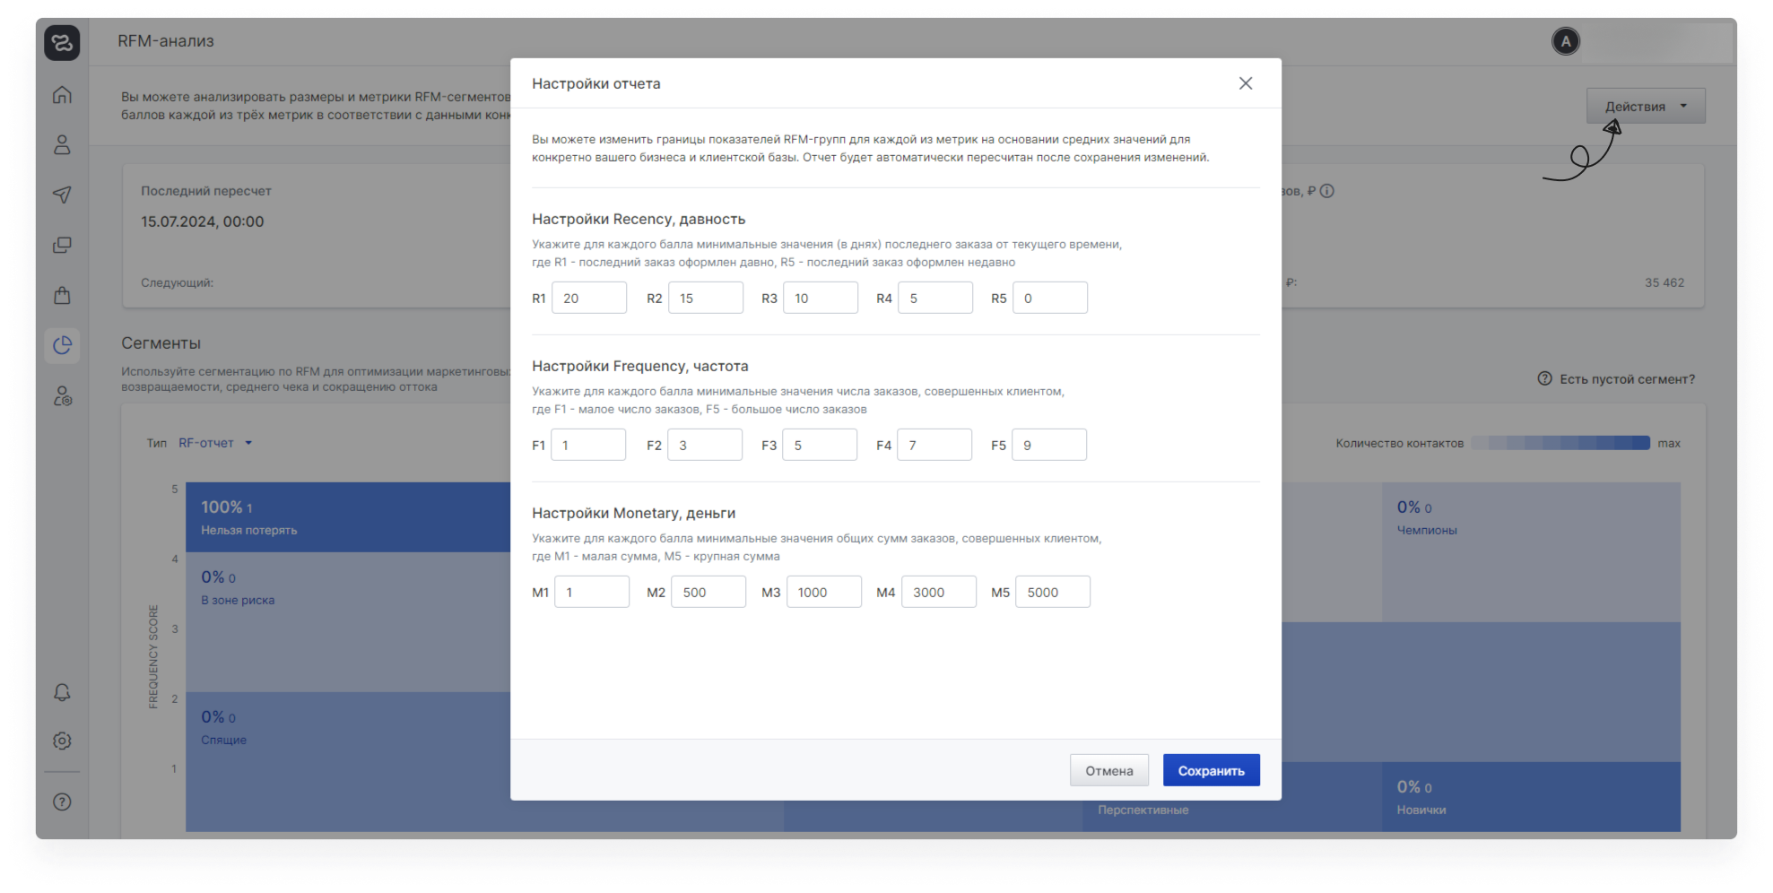Click the M1 field with value 1
This screenshot has width=1773, height=893.
tap(592, 592)
